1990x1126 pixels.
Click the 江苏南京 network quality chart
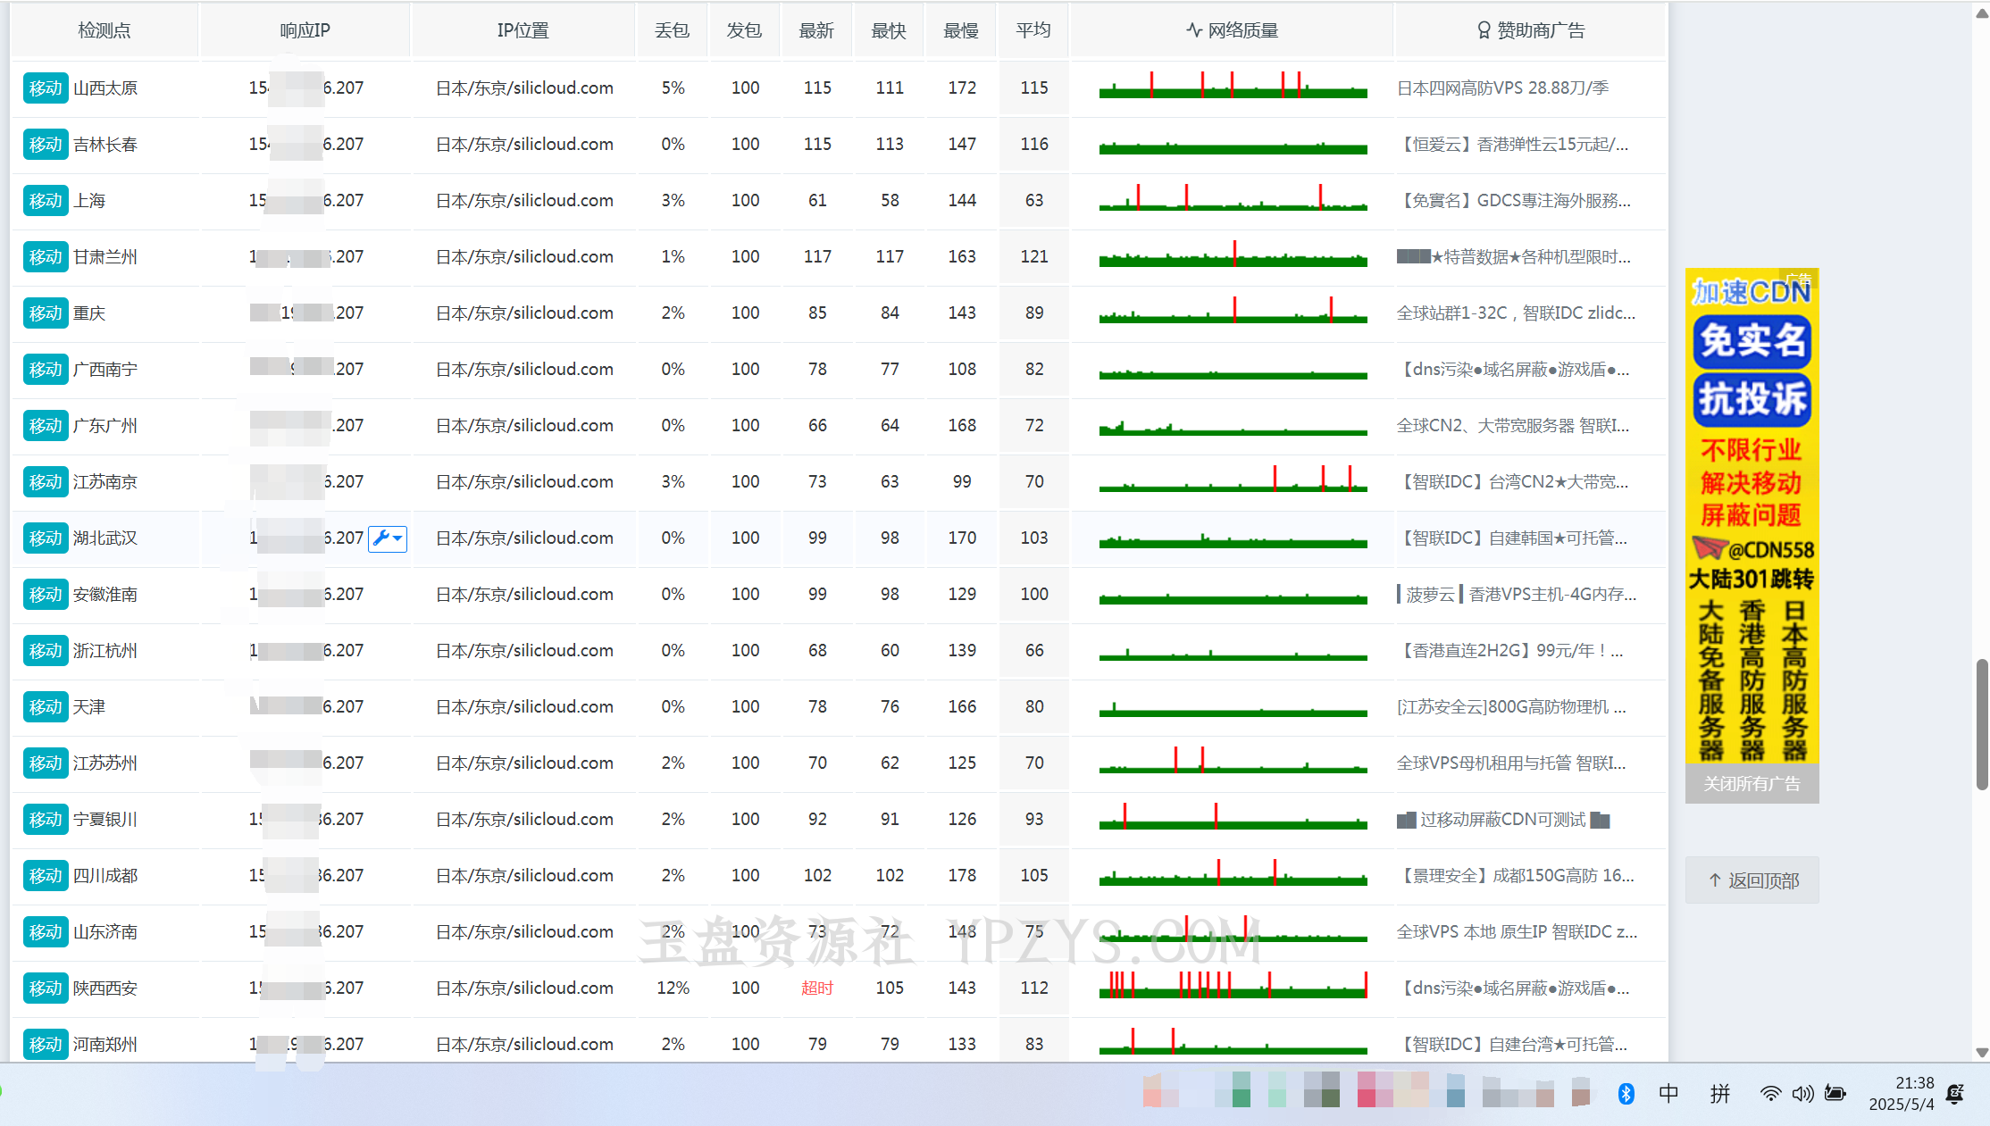coord(1233,480)
